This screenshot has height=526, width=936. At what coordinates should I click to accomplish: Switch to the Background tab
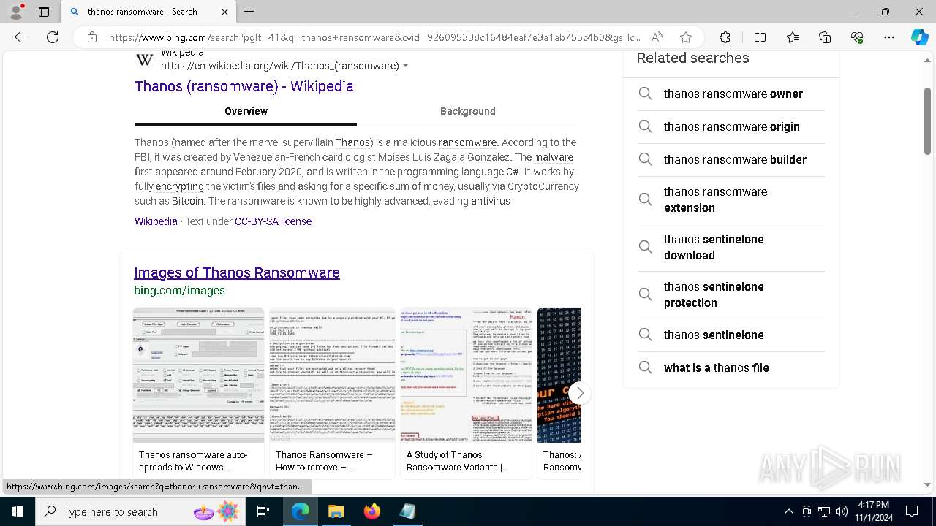point(468,111)
